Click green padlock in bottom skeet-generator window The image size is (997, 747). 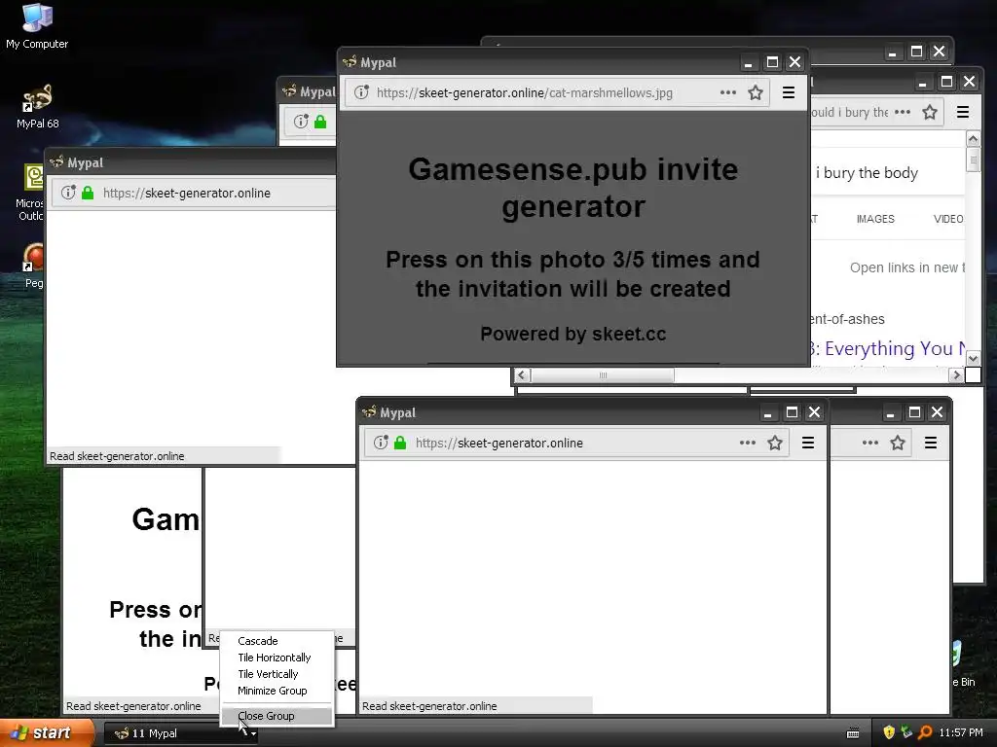click(x=400, y=443)
